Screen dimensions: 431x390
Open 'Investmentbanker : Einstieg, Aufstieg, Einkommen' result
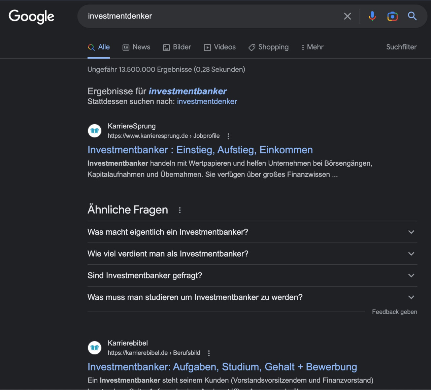tap(200, 150)
